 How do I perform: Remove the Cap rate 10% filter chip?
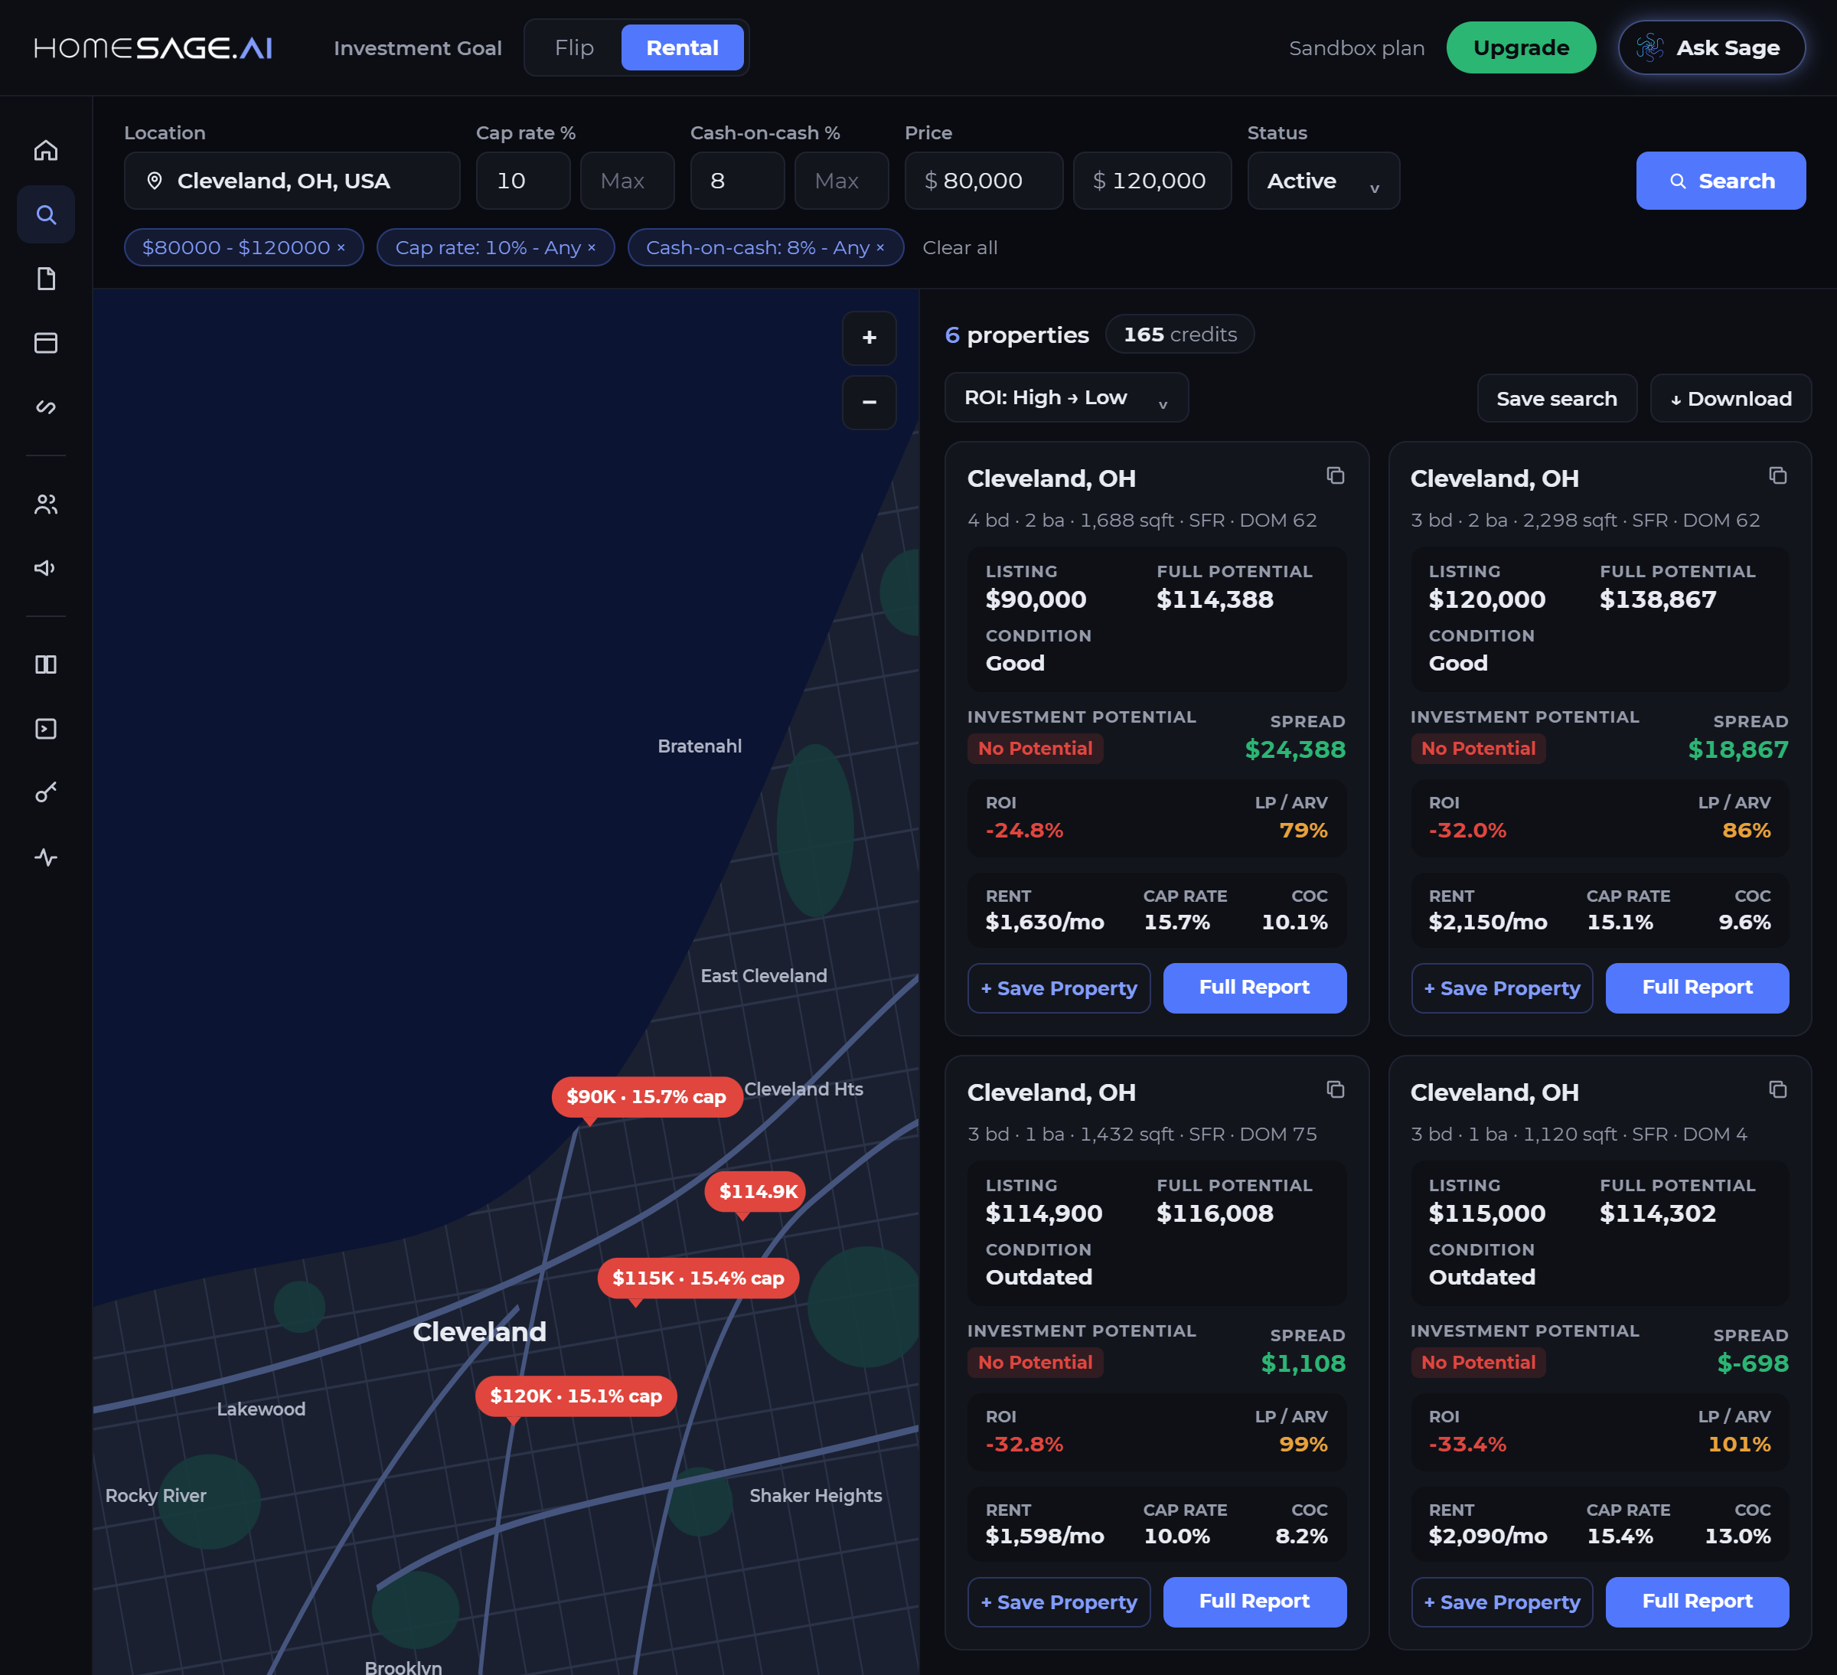(592, 248)
